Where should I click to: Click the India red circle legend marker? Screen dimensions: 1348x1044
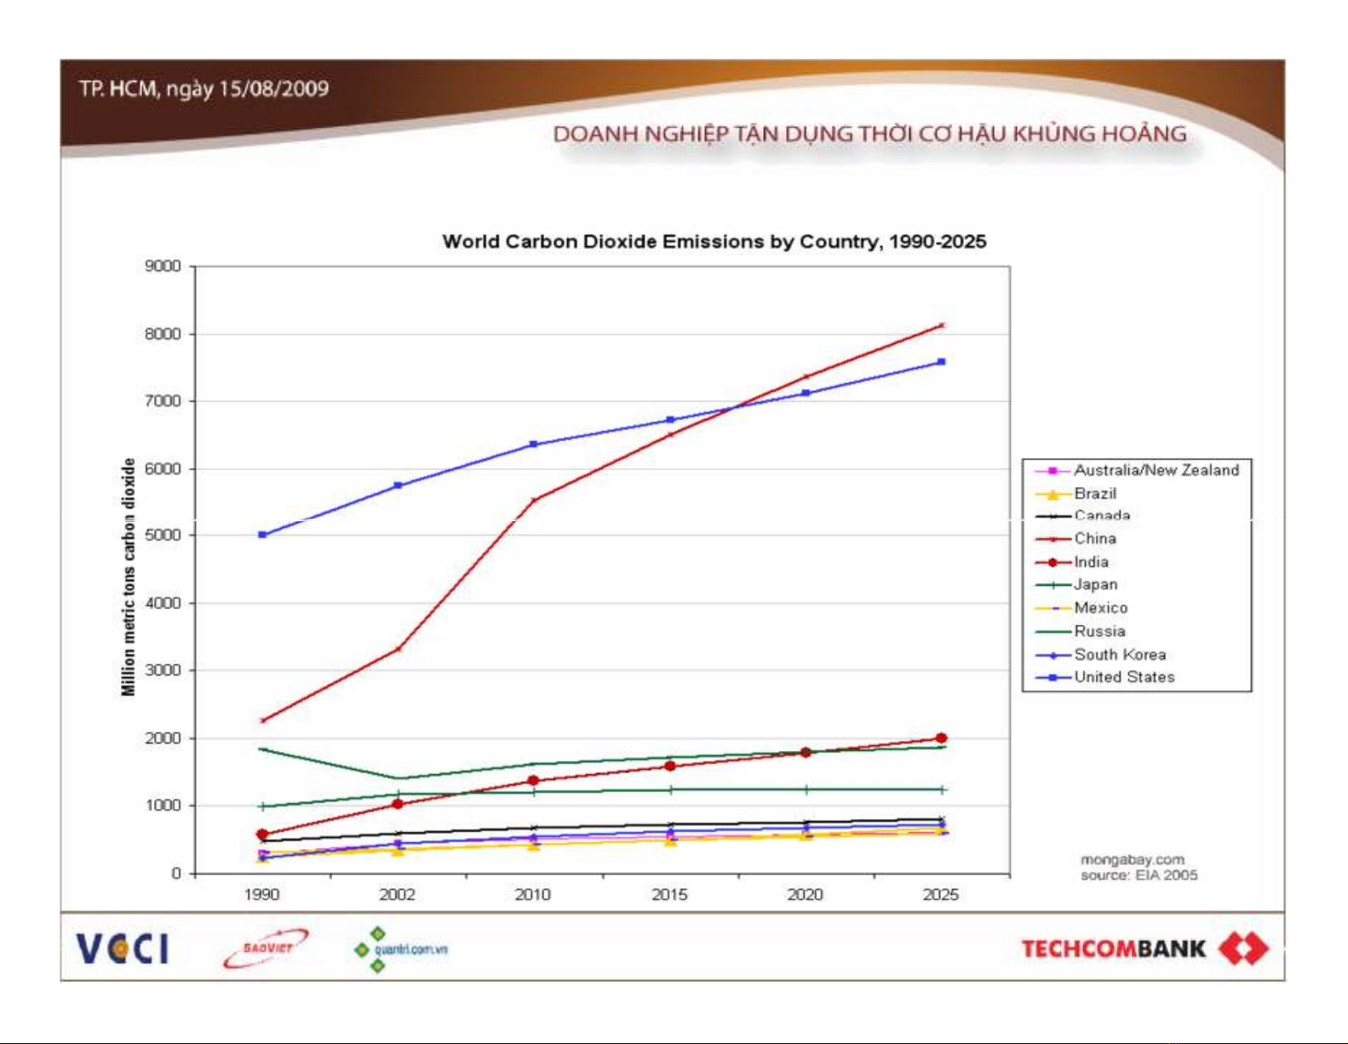[1053, 563]
